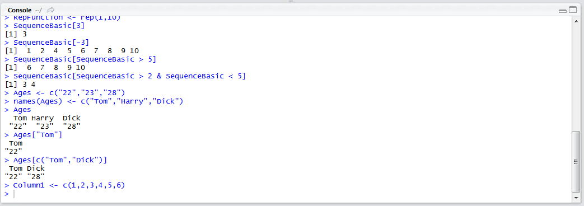Click the console scrollbar thumb

(576, 161)
